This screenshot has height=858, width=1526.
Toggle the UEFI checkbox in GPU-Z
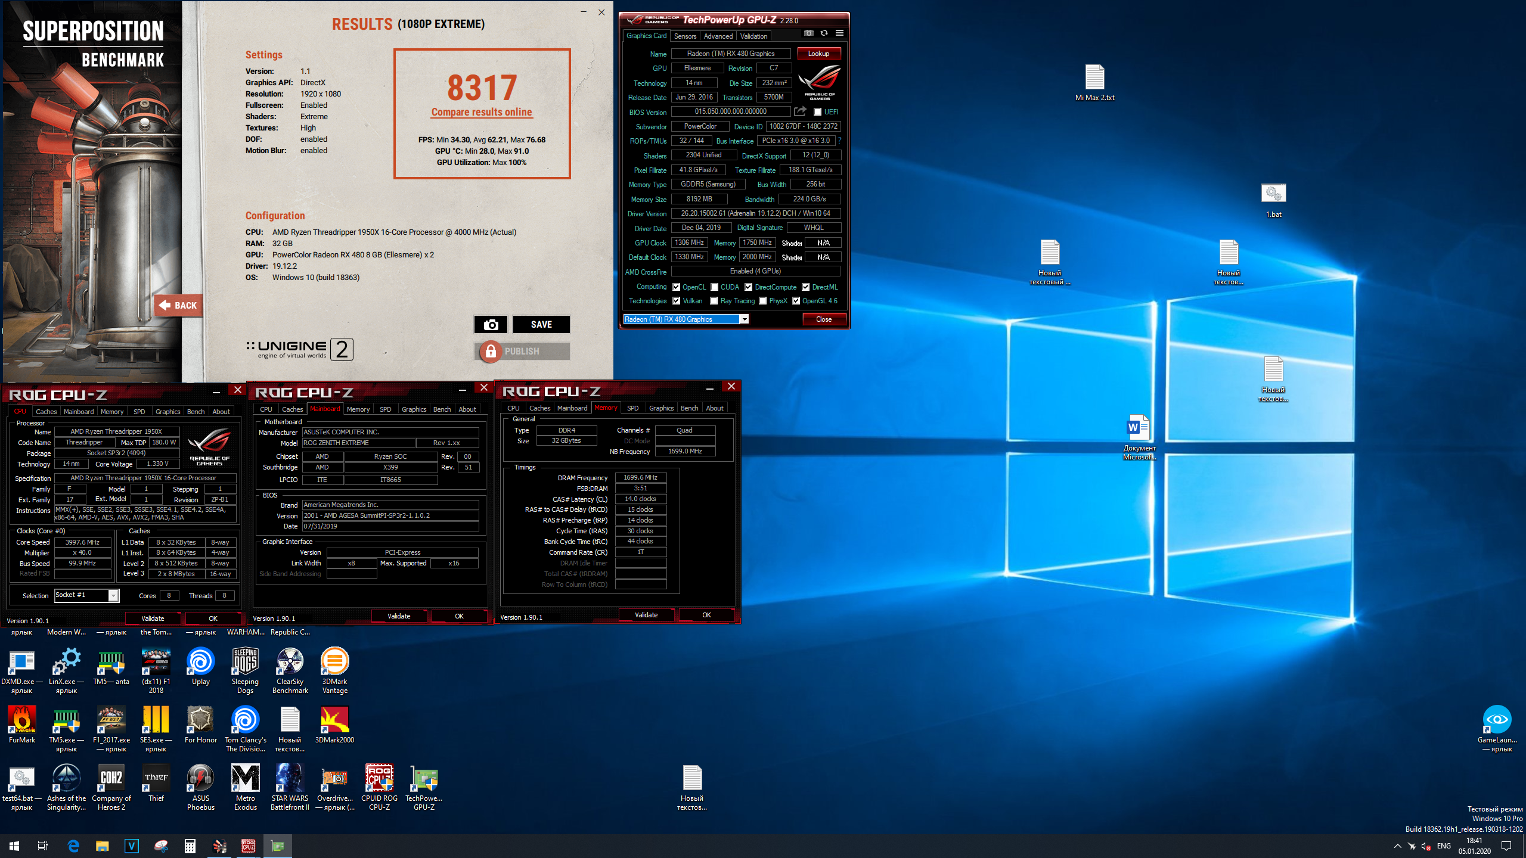coord(818,112)
